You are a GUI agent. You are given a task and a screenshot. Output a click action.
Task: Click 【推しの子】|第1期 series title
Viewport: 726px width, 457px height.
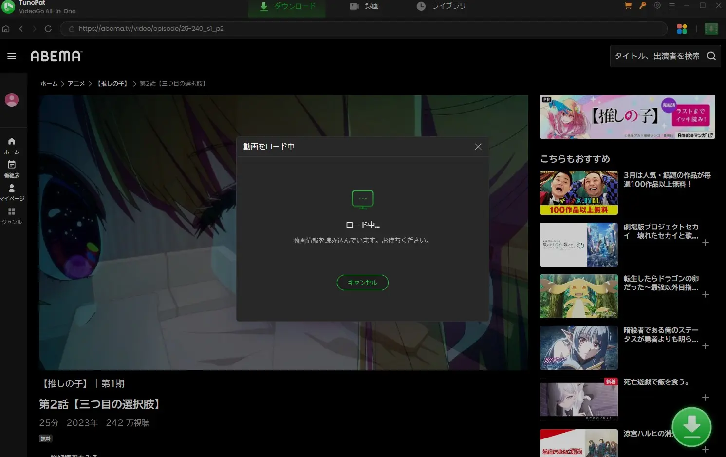point(82,384)
